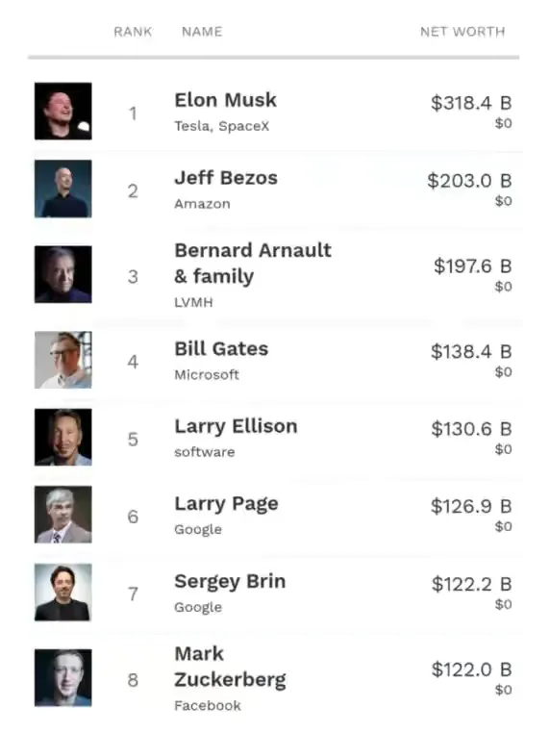Open Mark Zuckerberg's photo thumbnail

pos(63,678)
